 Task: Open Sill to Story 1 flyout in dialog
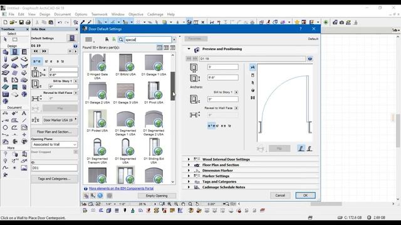click(236, 92)
